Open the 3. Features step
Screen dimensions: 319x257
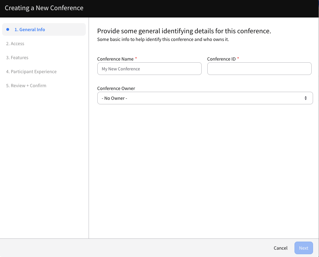click(17, 57)
